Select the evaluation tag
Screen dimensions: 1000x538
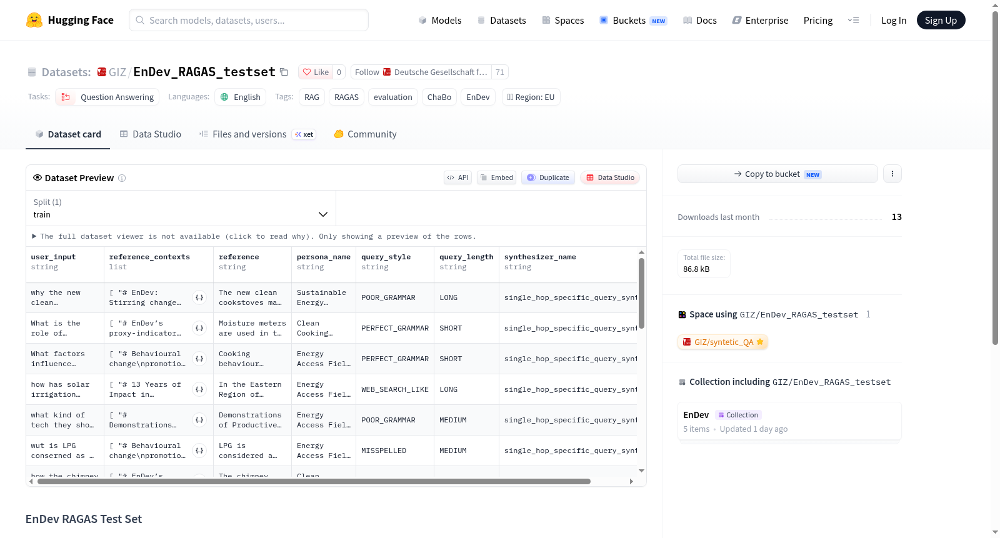393,97
